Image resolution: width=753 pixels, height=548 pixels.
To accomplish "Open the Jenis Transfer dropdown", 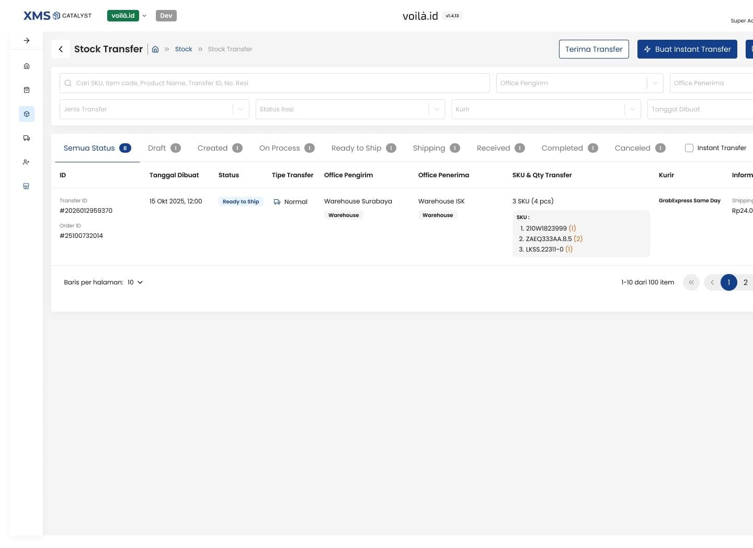I will [x=154, y=109].
